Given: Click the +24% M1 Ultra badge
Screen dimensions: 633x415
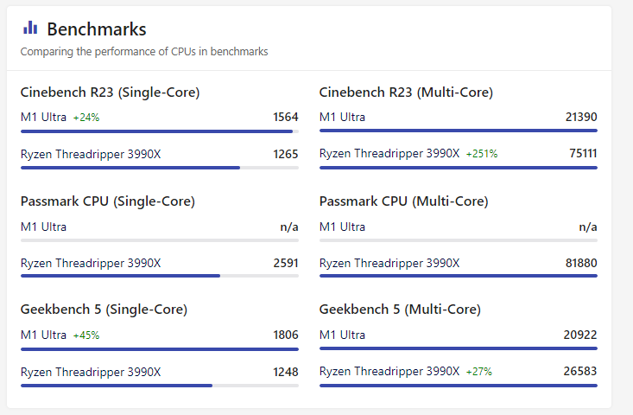Looking at the screenshot, I should coord(87,118).
